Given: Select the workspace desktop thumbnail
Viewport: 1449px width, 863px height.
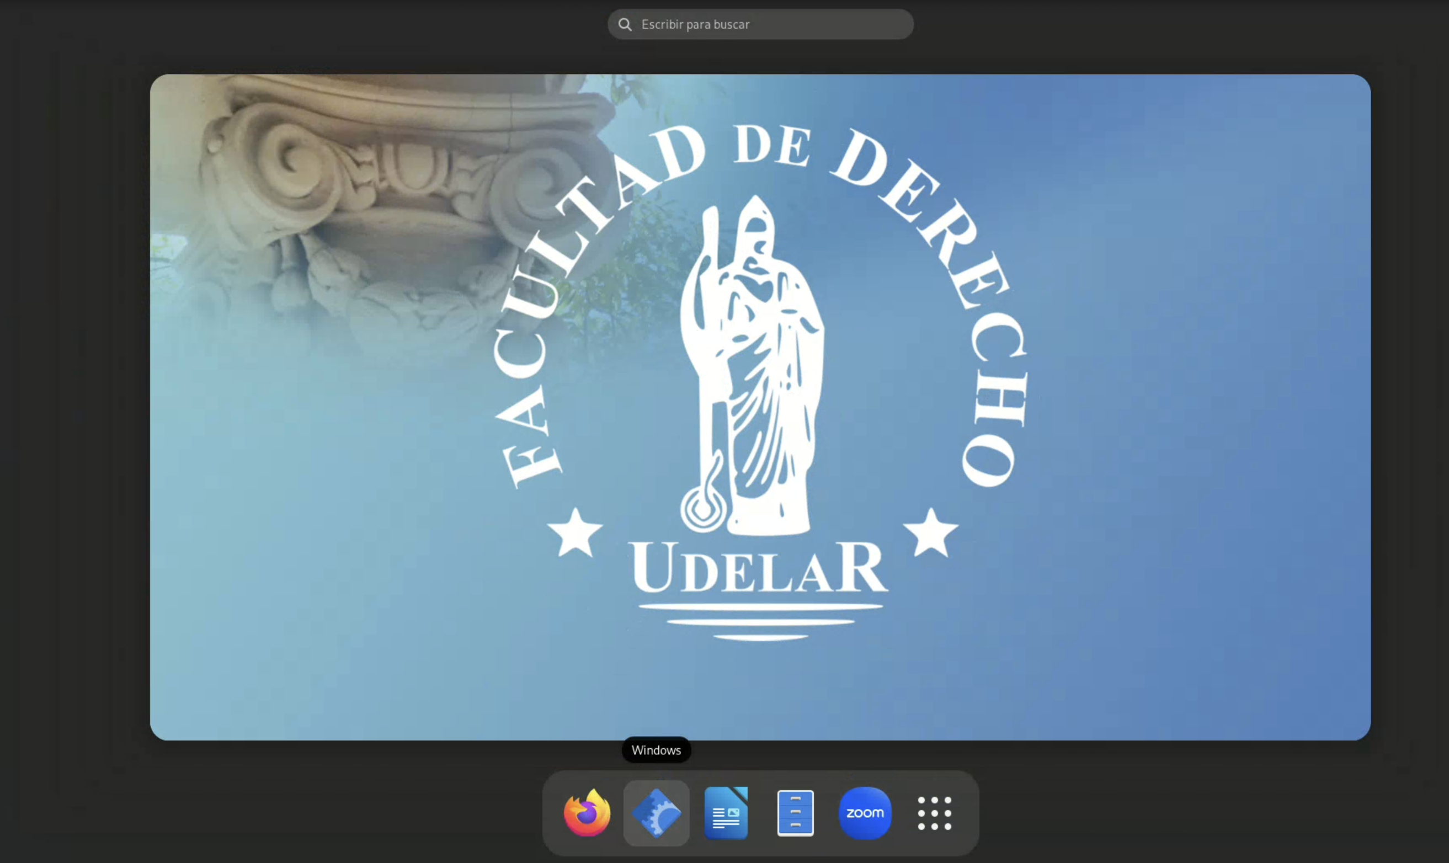Looking at the screenshot, I should click(x=760, y=407).
